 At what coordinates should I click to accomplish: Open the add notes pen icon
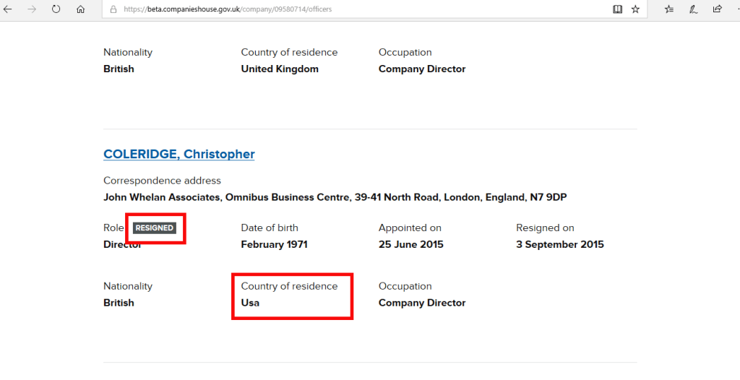click(693, 9)
